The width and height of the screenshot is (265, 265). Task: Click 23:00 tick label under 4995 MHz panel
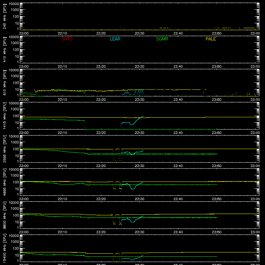tap(255, 199)
